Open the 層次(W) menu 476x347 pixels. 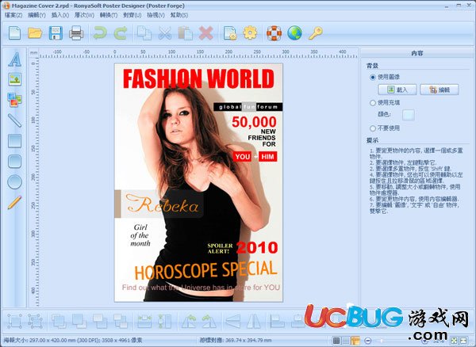click(84, 15)
